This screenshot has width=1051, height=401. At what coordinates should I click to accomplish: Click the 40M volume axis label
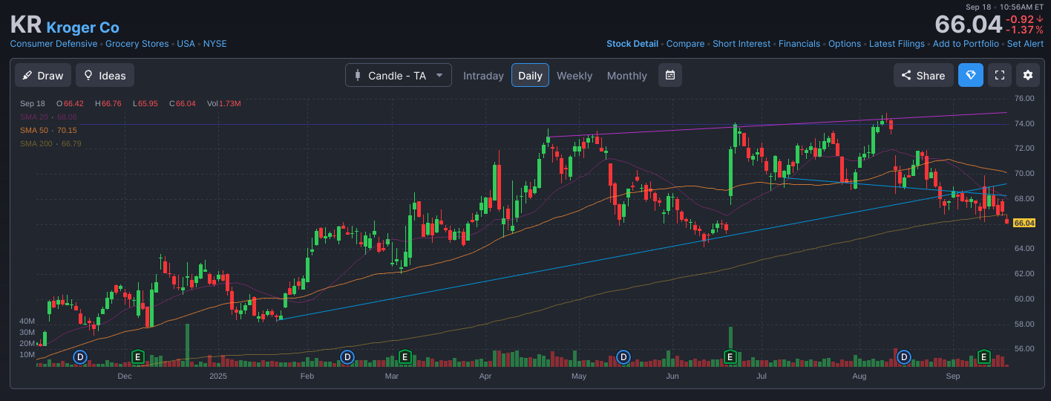(27, 321)
